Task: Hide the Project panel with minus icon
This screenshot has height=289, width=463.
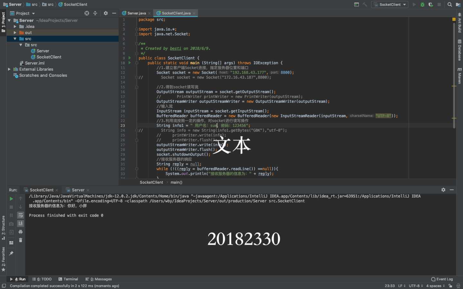Action: 114,13
